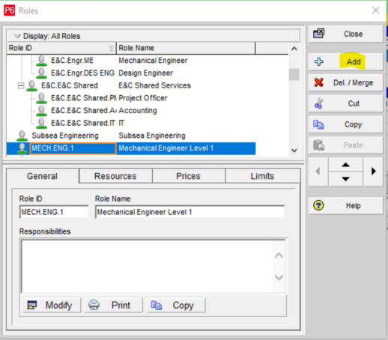This screenshot has height=340, width=388.
Task: Move role down with down arrow
Action: (345, 179)
